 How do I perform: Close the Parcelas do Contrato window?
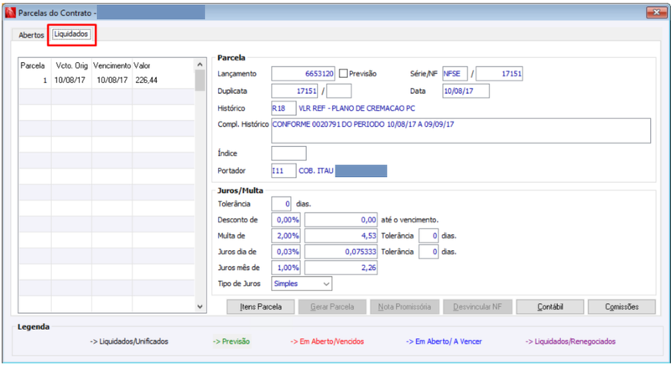[656, 13]
